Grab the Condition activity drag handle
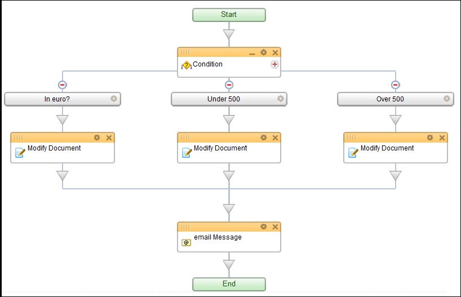This screenshot has height=297, width=461. [185, 52]
